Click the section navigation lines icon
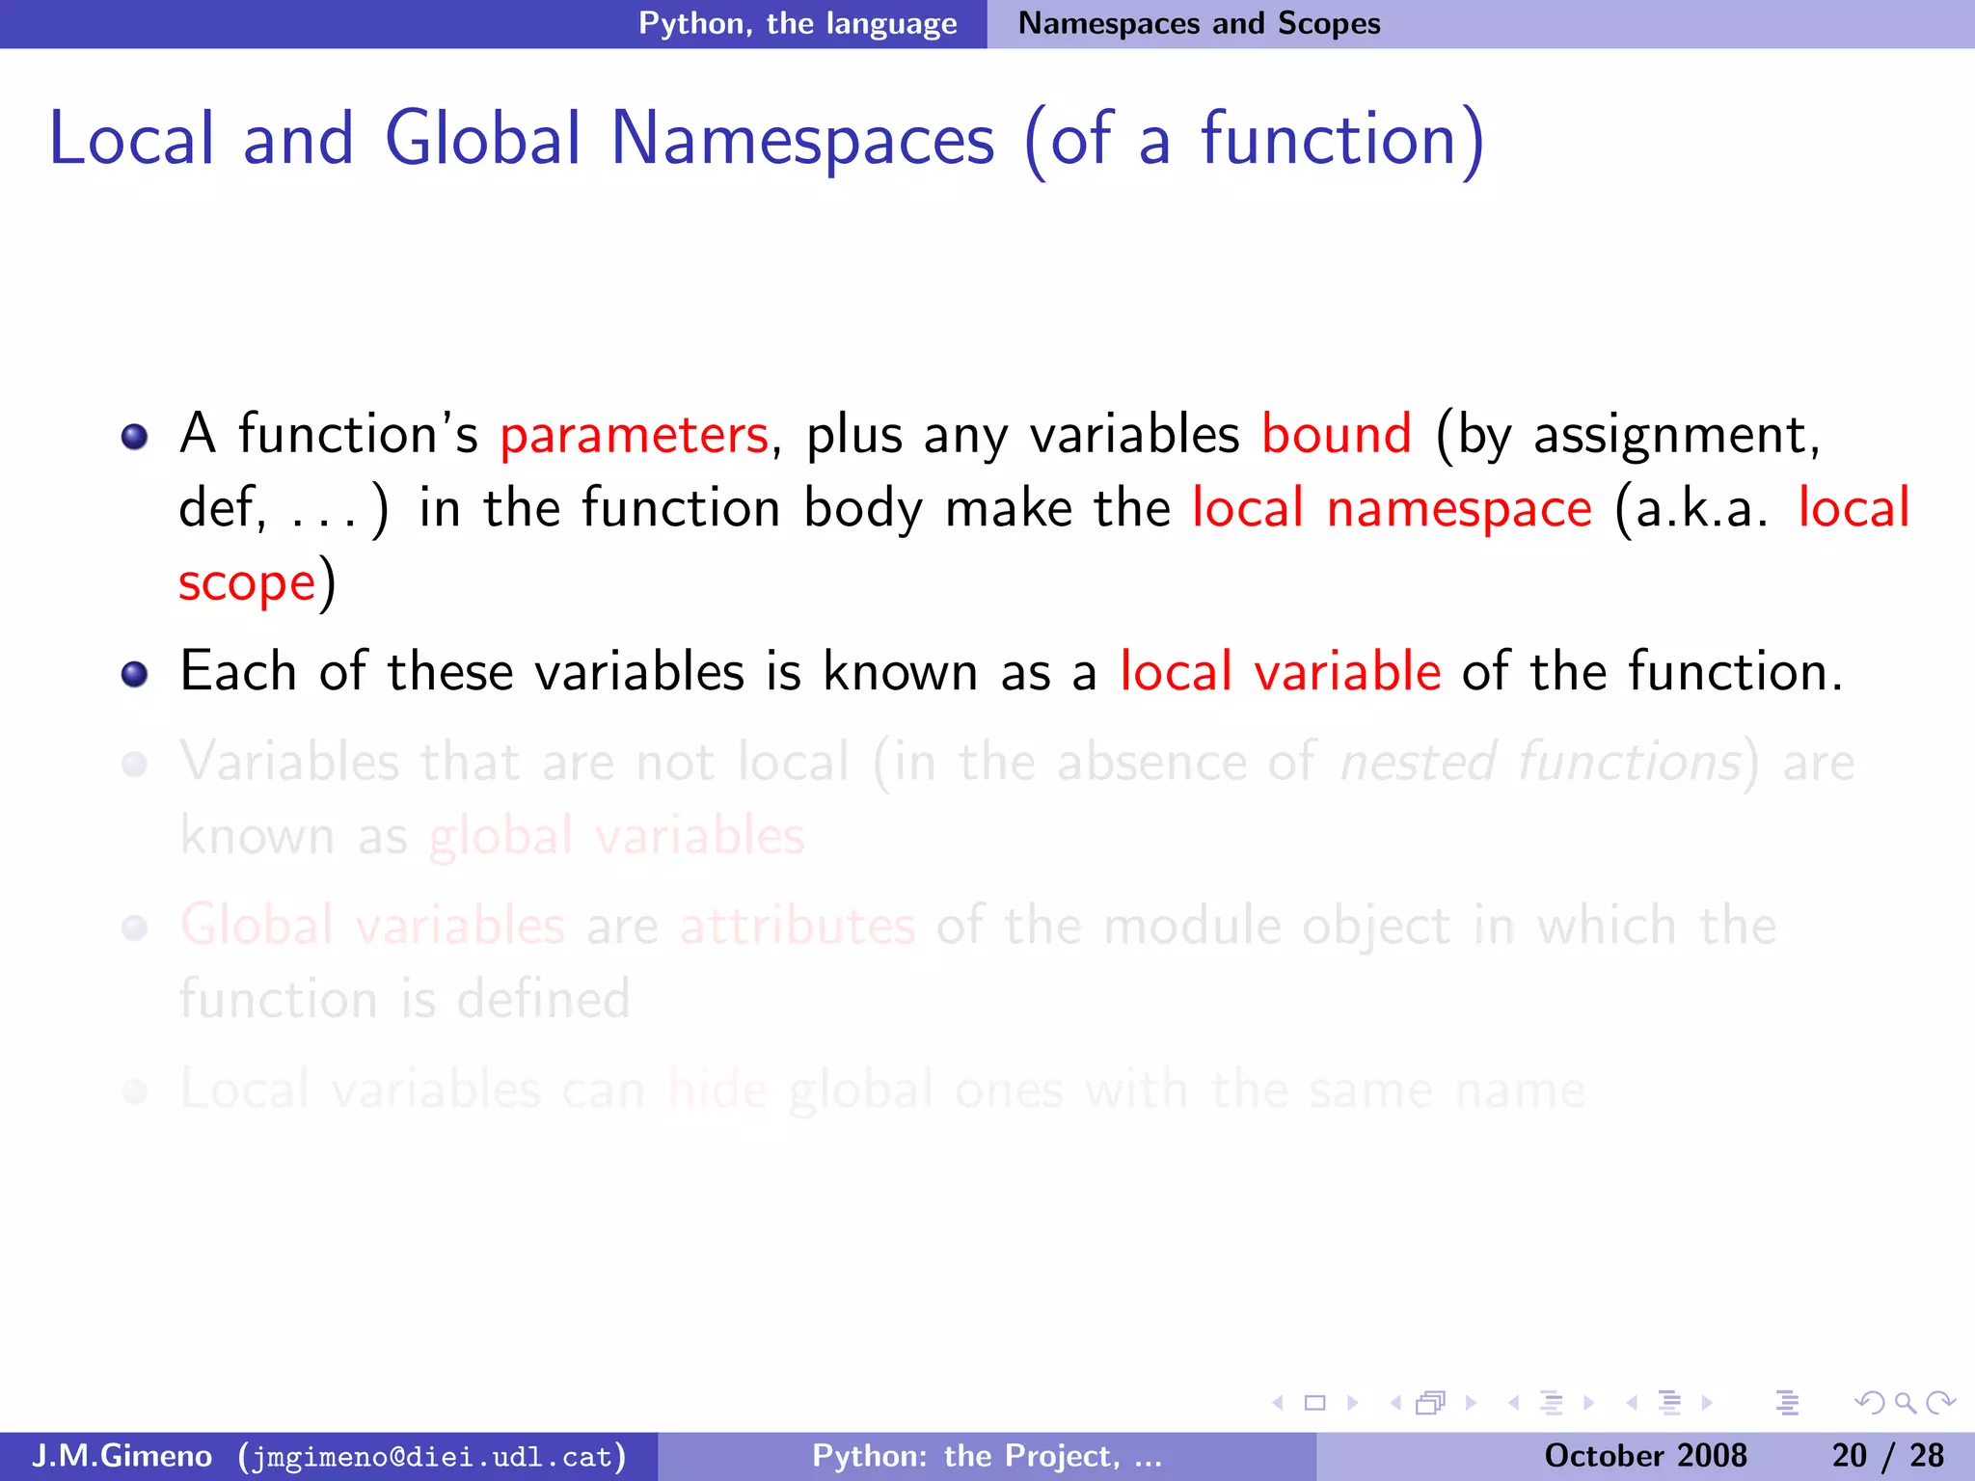This screenshot has height=1481, width=1975. coord(1669,1403)
